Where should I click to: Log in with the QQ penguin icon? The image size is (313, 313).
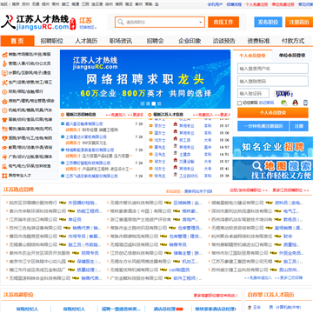tap(296, 103)
